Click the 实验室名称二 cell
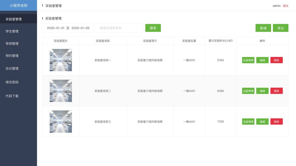Screen dimensions: 296x166 tap(103, 91)
